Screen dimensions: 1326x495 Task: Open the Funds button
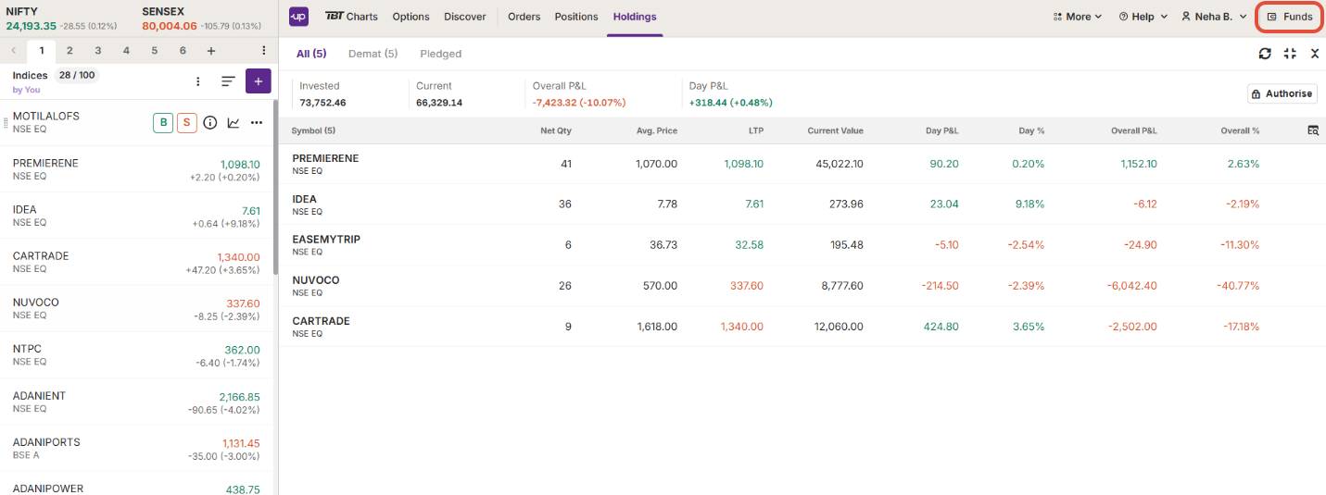1290,17
